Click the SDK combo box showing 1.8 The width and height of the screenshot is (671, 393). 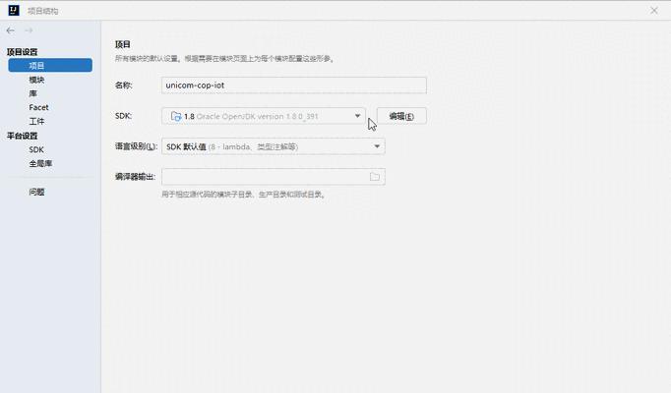tap(264, 116)
